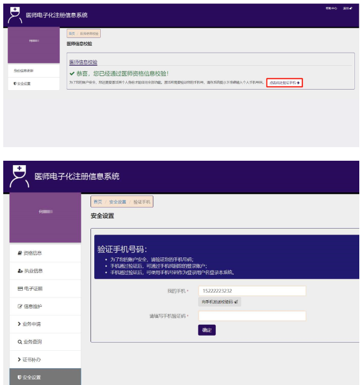Expand the 证书补办 sidebar section
This screenshot has height=385, width=362.
point(32,359)
